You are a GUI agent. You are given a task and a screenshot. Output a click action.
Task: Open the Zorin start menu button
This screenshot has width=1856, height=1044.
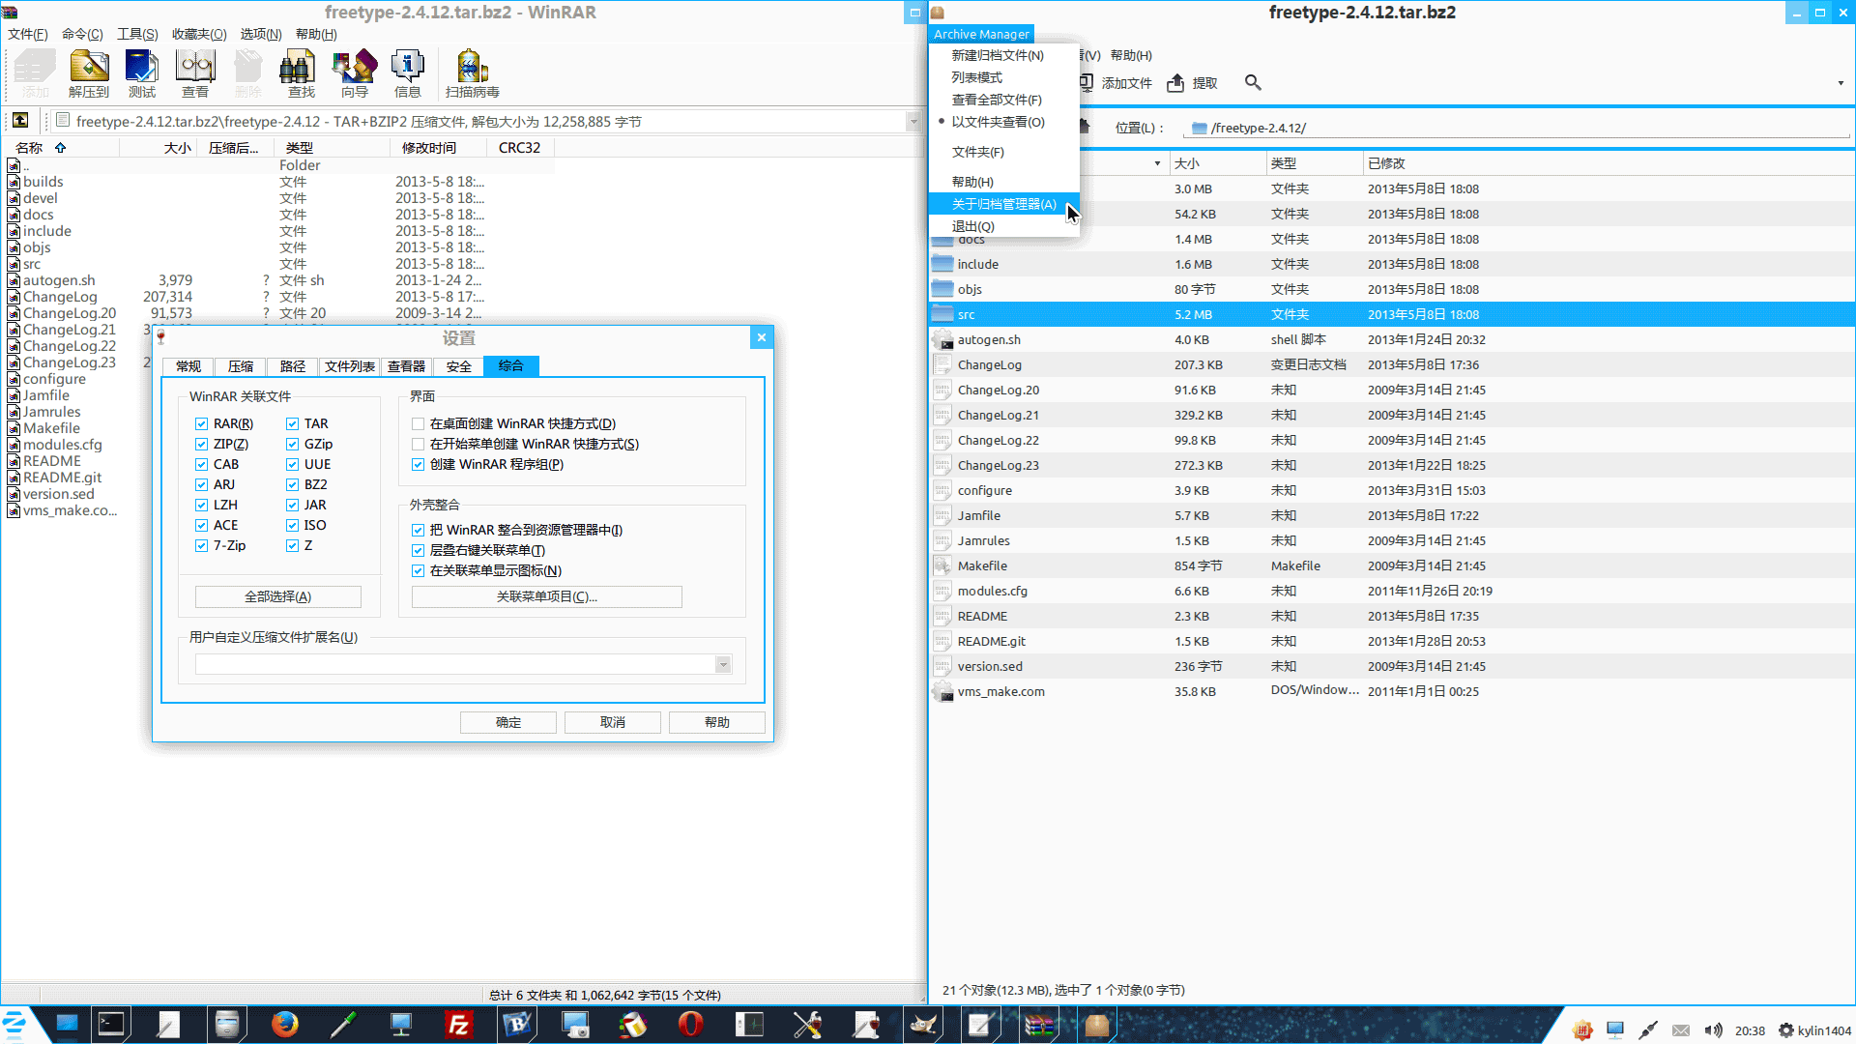pyautogui.click(x=14, y=1025)
